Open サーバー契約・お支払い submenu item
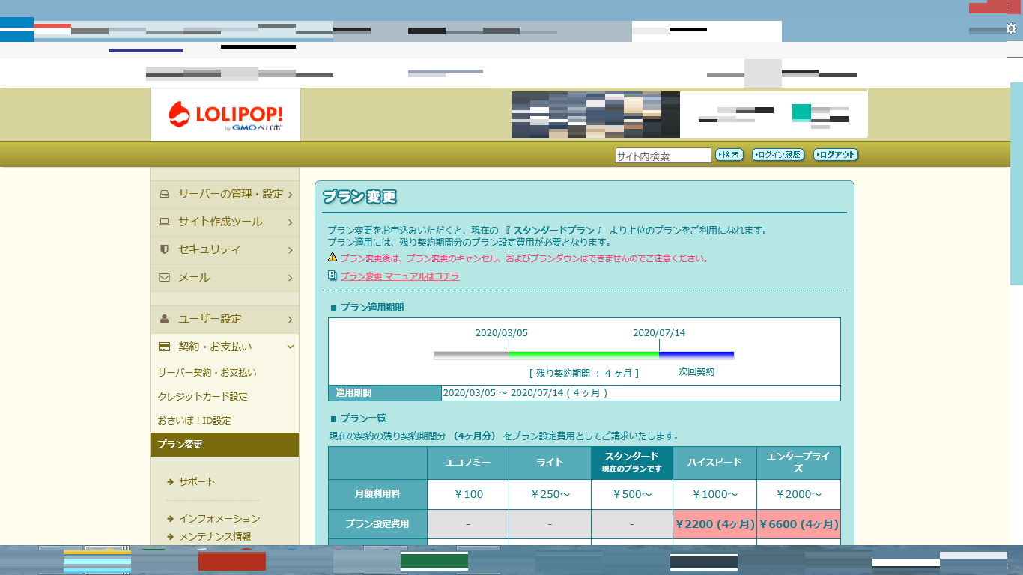The height and width of the screenshot is (575, 1023). coord(207,373)
